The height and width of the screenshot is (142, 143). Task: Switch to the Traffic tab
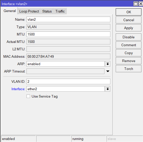(x=60, y=11)
